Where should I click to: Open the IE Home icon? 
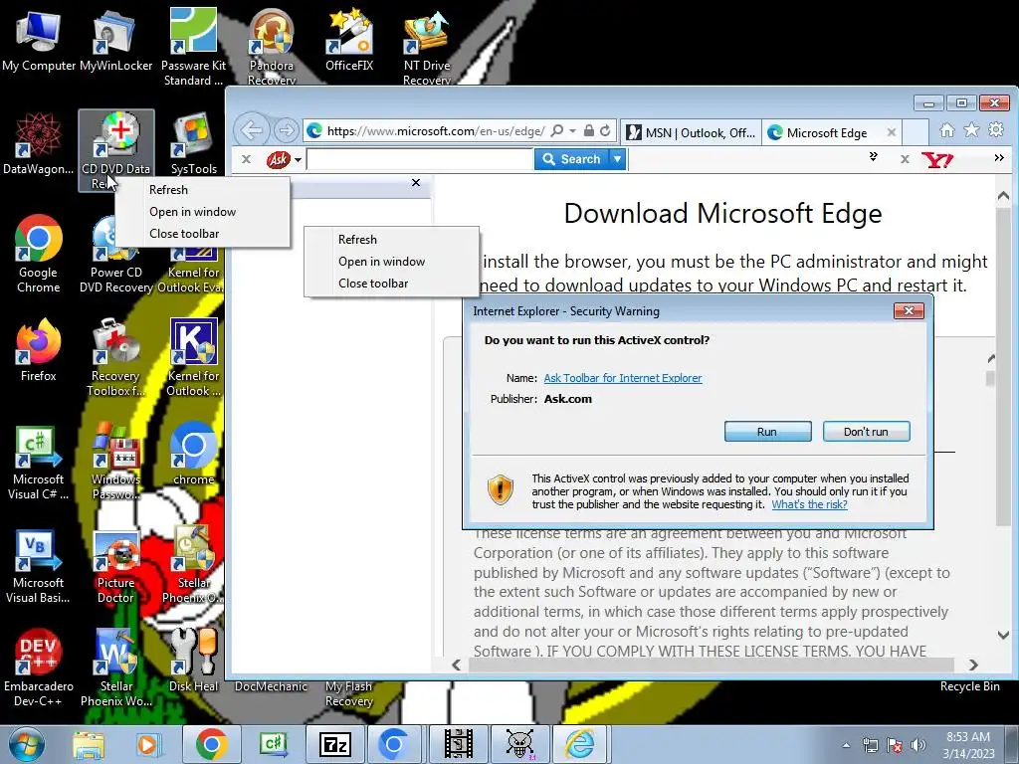(947, 130)
